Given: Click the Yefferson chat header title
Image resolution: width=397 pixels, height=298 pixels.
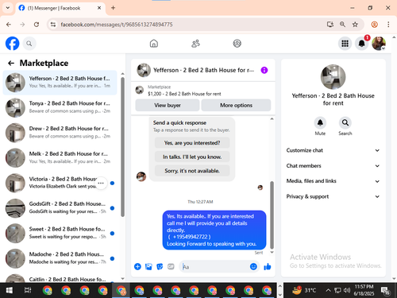Looking at the screenshot, I should coord(203,70).
